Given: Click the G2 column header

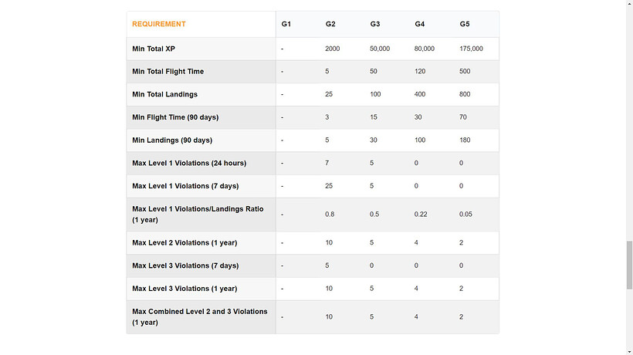Looking at the screenshot, I should click(x=330, y=24).
